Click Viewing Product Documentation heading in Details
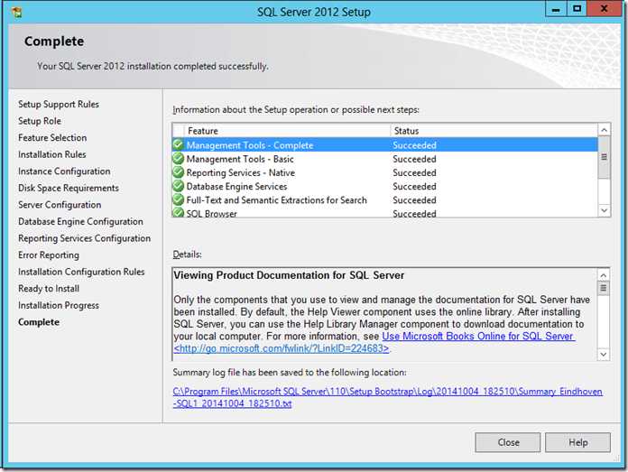 [x=289, y=275]
